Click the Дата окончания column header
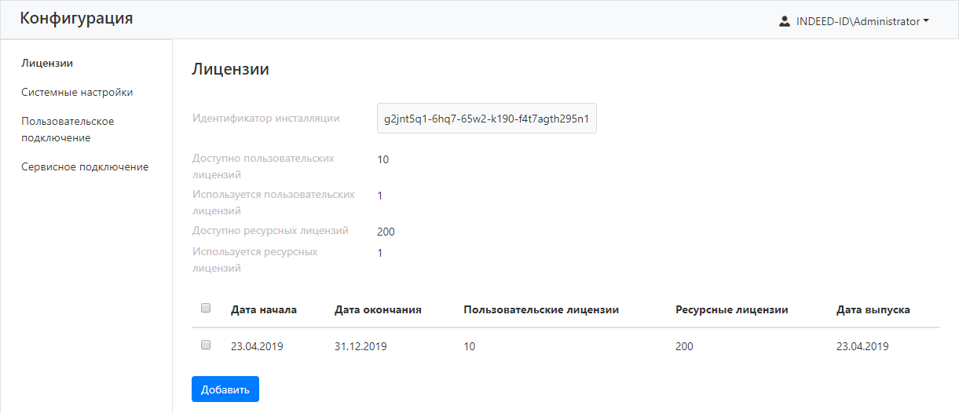The width and height of the screenshot is (959, 413). tap(378, 309)
